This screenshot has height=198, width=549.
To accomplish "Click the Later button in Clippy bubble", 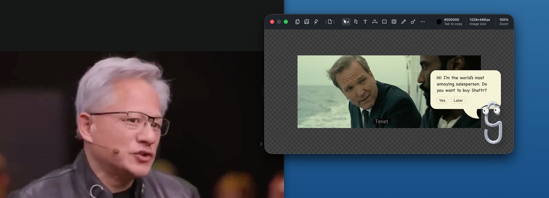I will click(x=458, y=100).
